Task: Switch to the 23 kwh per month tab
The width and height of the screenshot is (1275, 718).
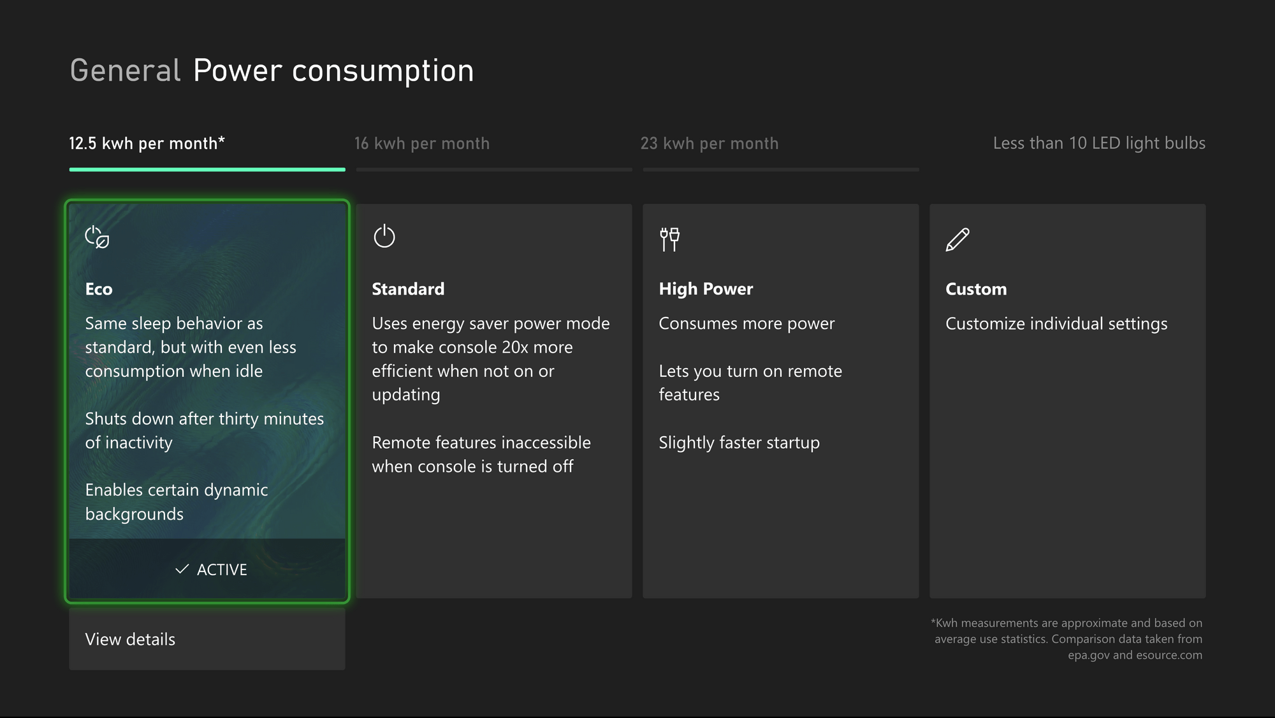Action: pyautogui.click(x=710, y=143)
